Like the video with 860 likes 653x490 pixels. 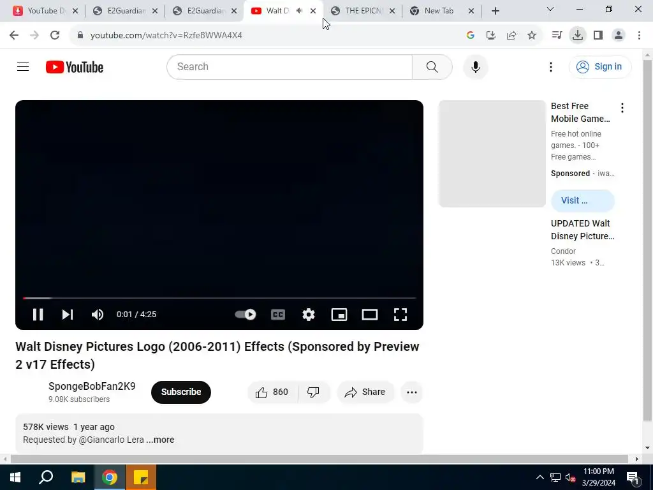click(272, 392)
